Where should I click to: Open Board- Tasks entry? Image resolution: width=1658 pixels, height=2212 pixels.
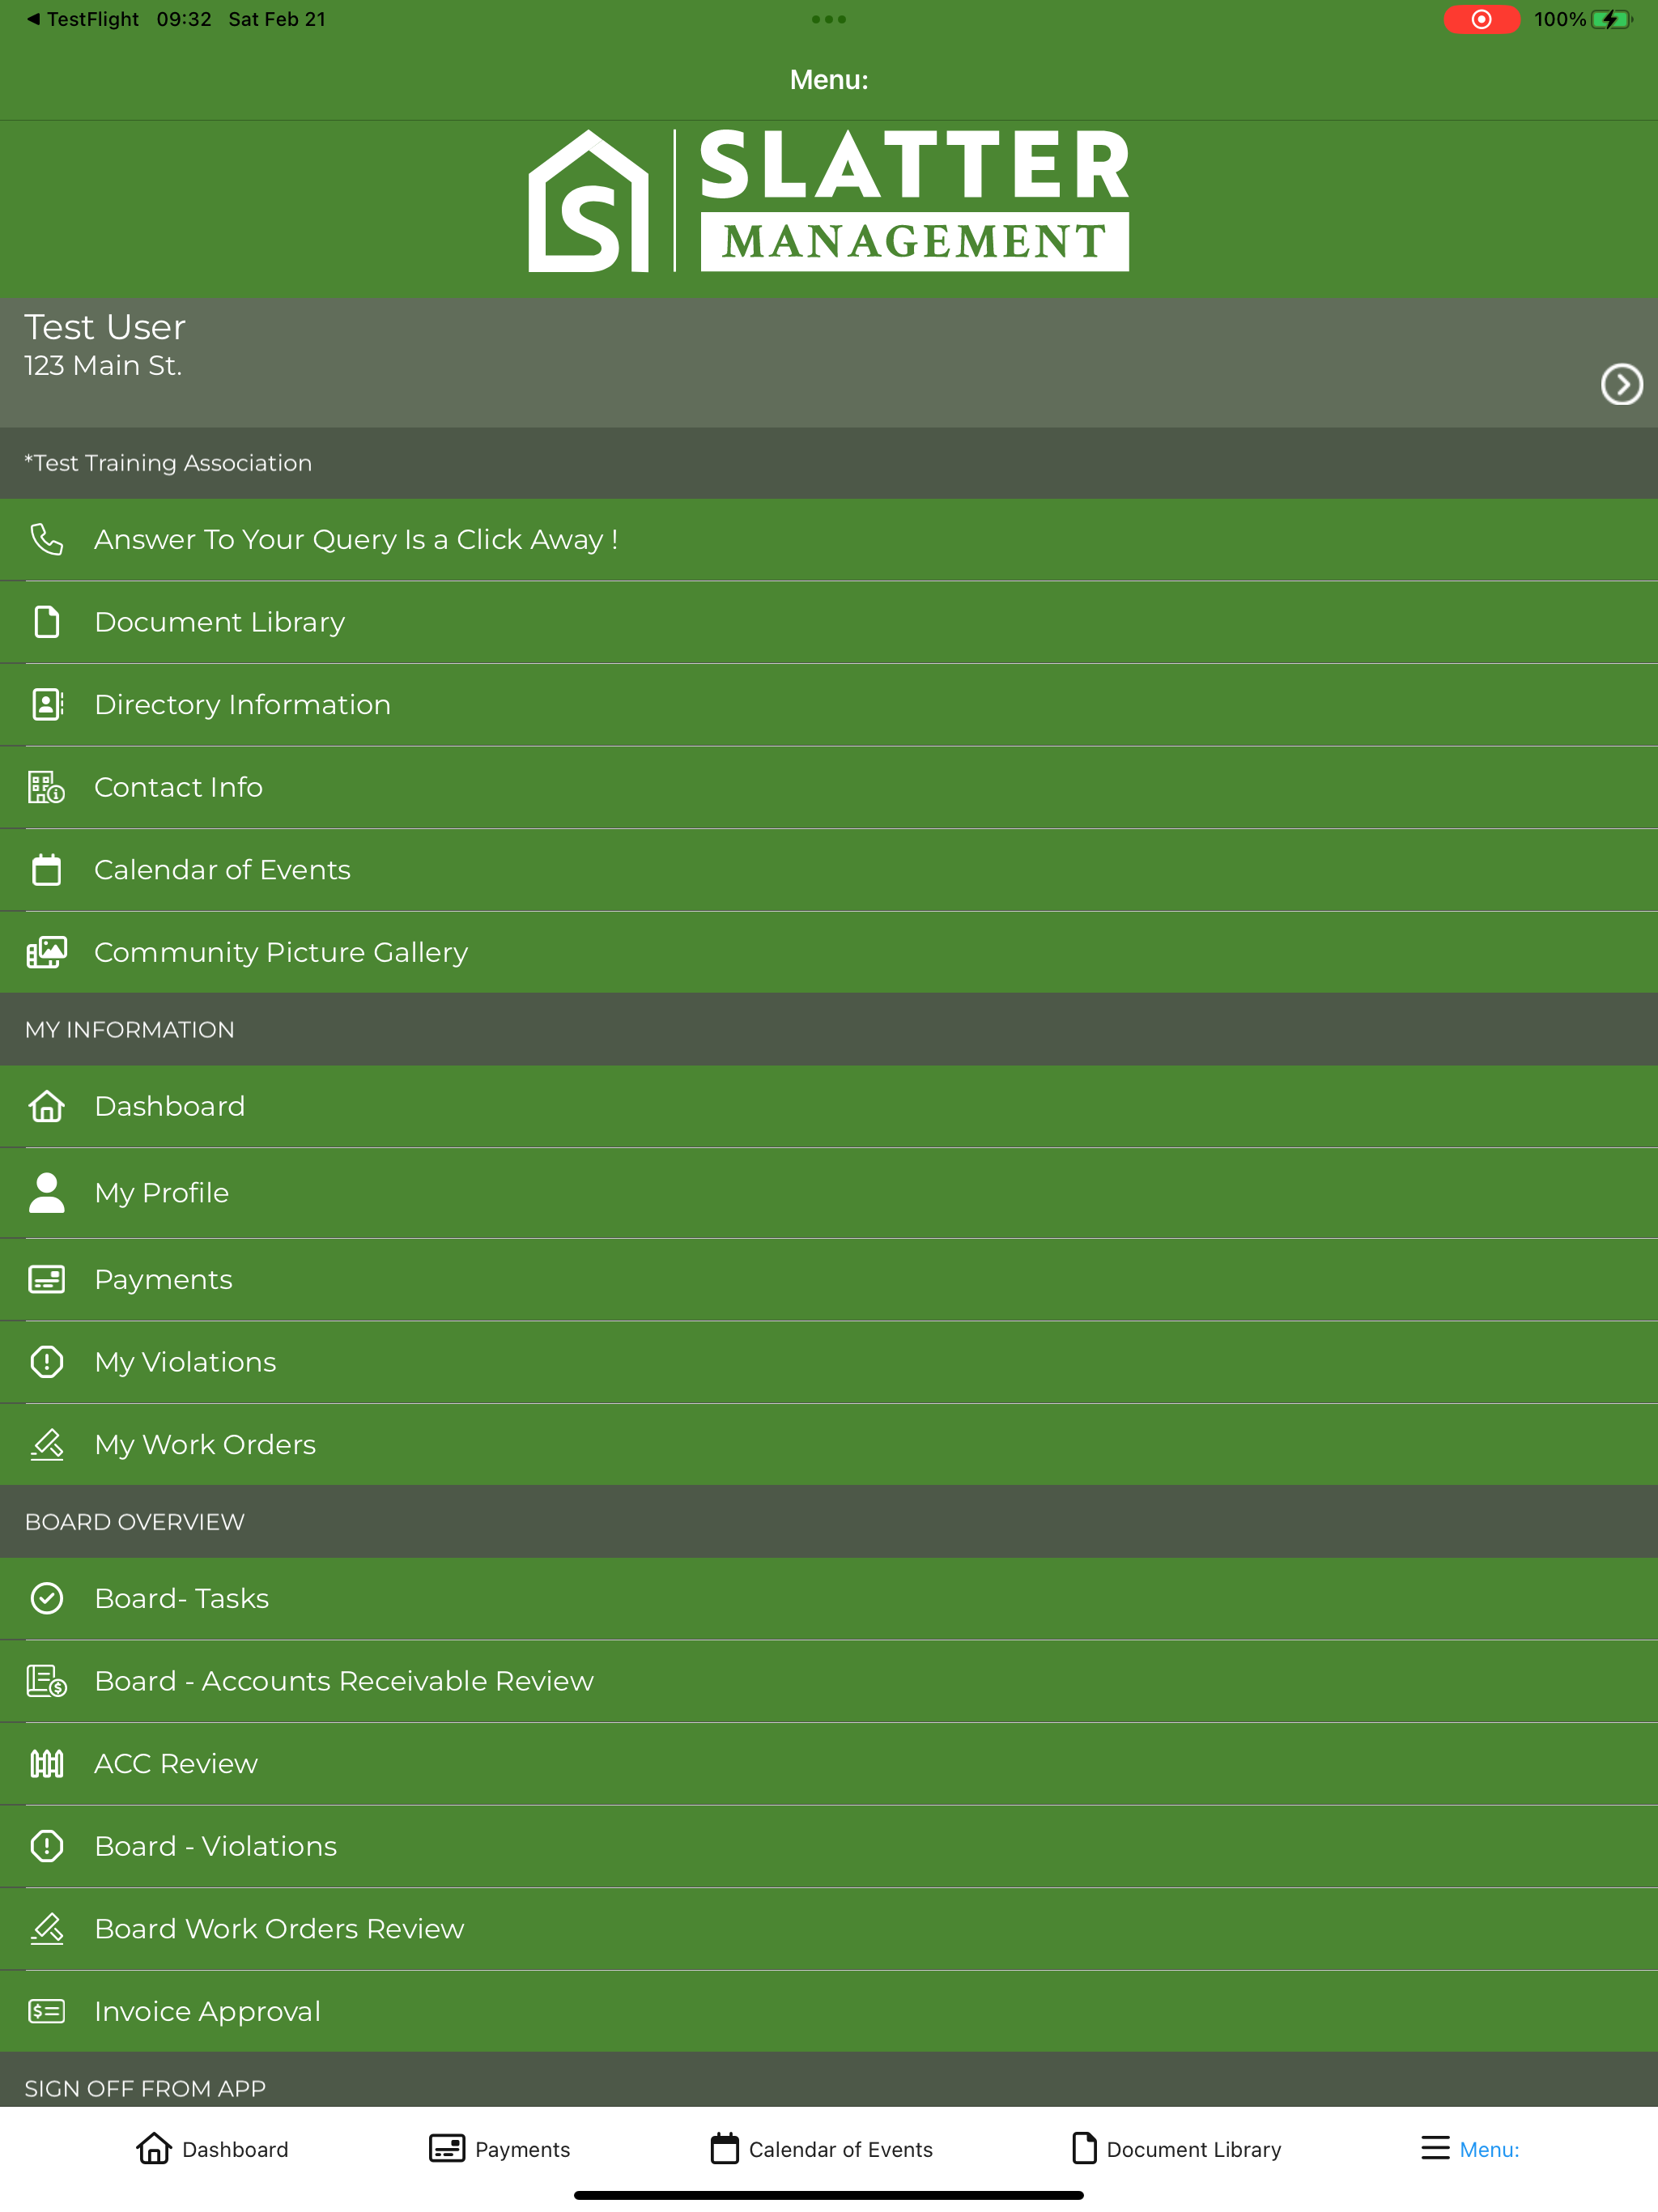coord(829,1599)
